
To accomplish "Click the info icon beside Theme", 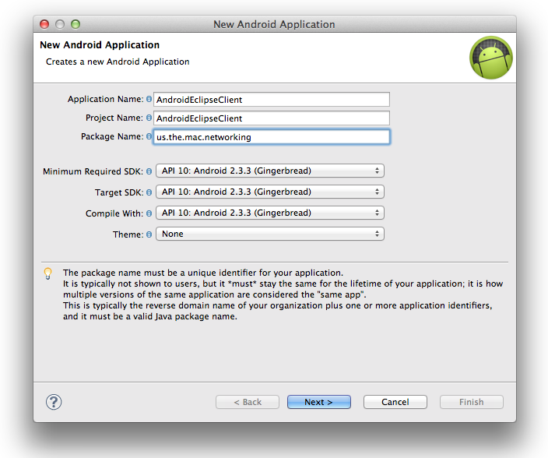I will click(149, 234).
